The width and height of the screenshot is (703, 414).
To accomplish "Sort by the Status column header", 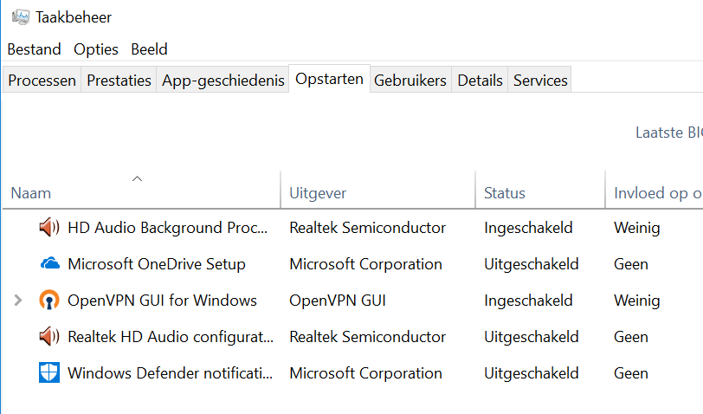I will point(505,193).
